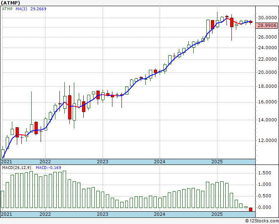
Task: Click the 12.0000 price axis label
Action: [x=268, y=140]
